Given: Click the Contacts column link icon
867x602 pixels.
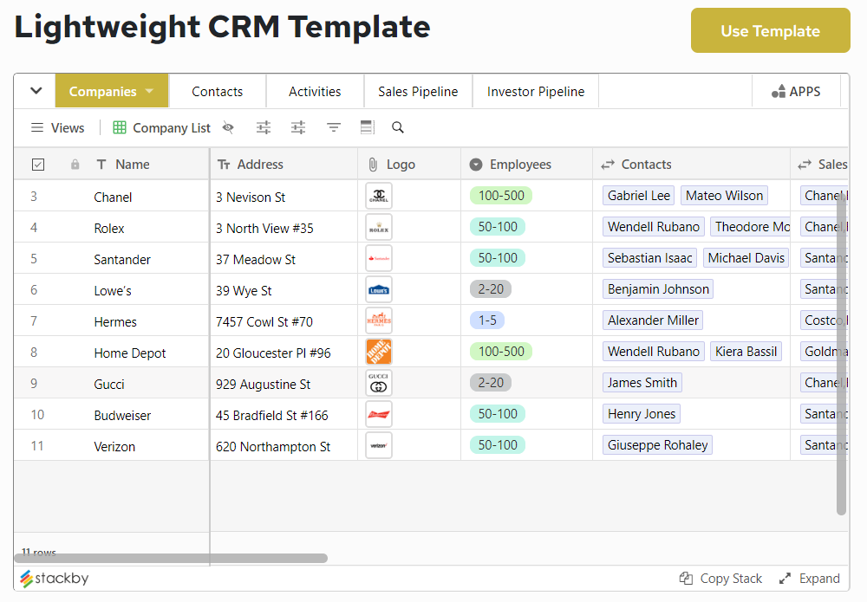Looking at the screenshot, I should point(608,165).
